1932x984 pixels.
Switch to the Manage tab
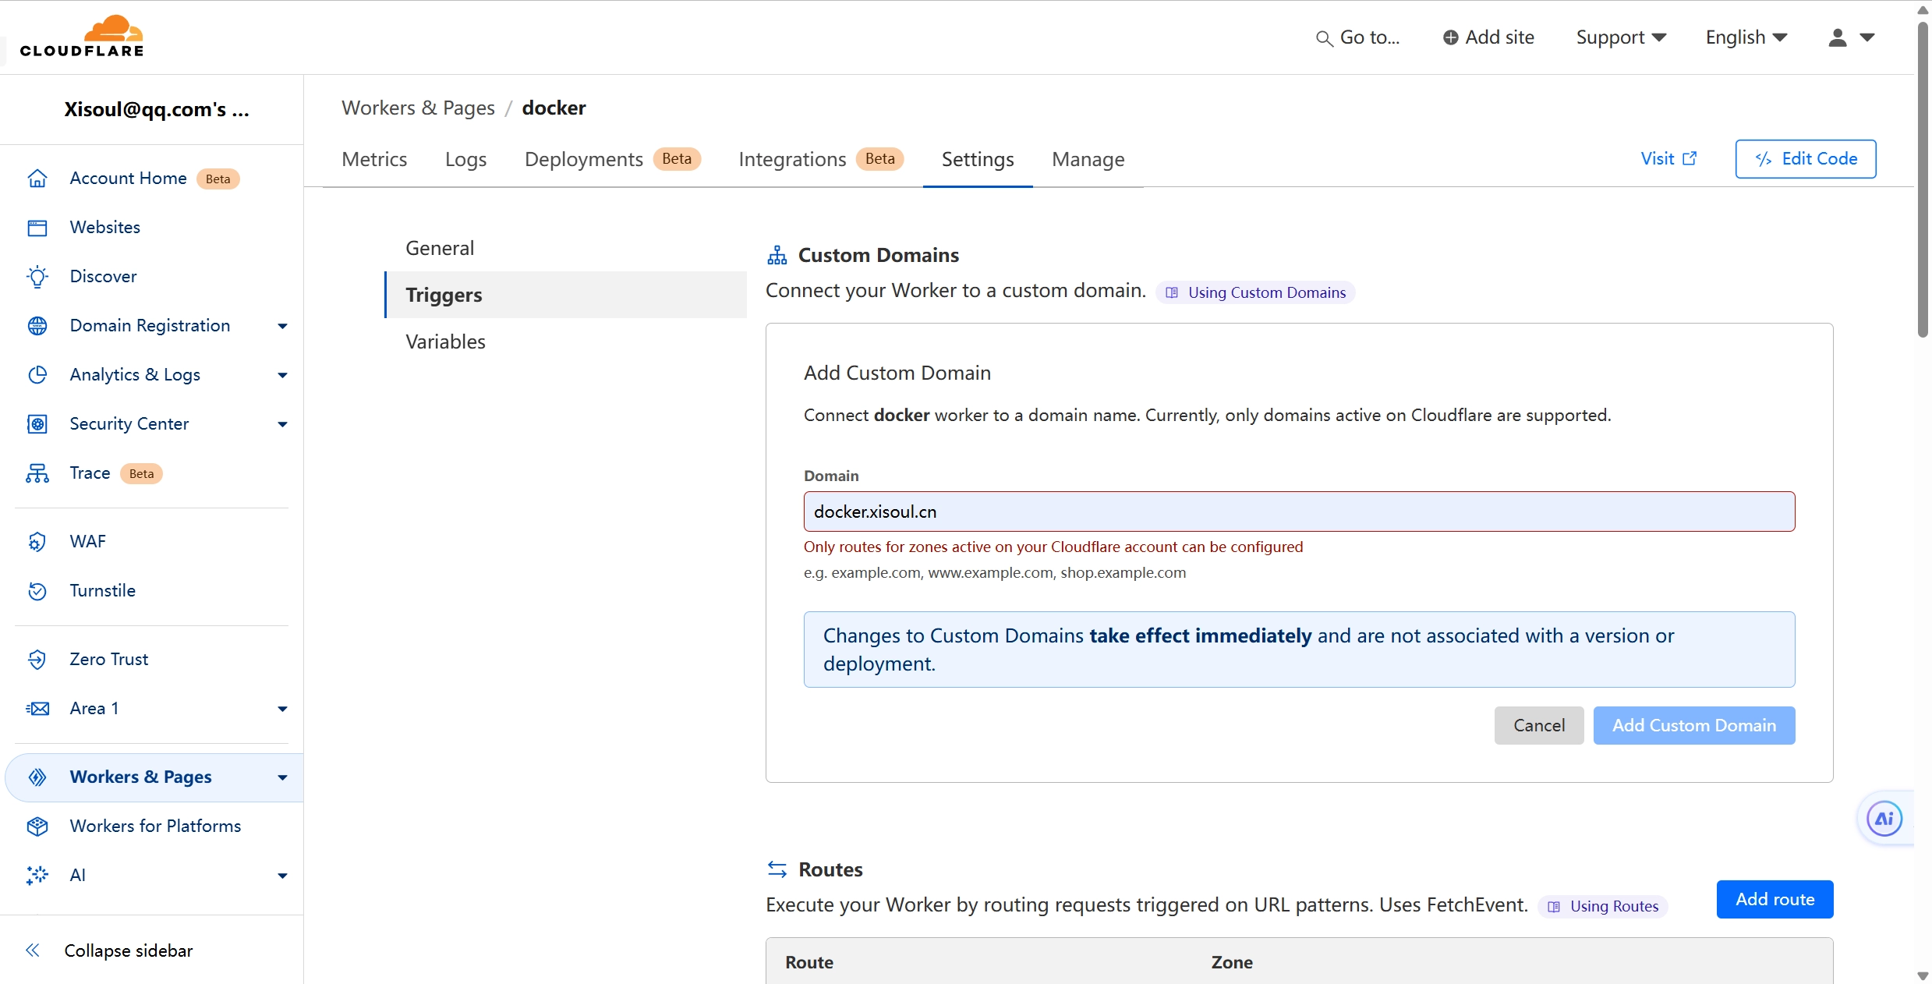(1088, 159)
